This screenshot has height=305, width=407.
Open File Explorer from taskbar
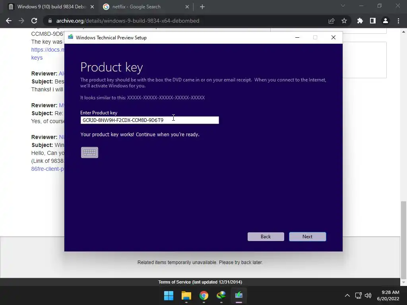186,295
